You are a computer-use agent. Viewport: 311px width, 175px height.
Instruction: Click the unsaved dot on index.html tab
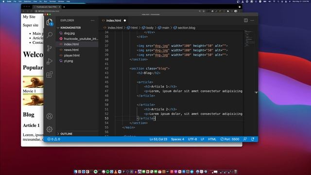pos(125,20)
